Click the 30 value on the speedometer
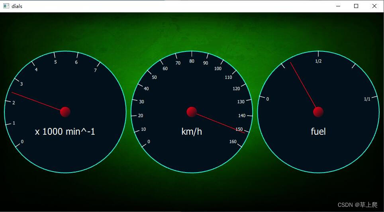 (141, 102)
